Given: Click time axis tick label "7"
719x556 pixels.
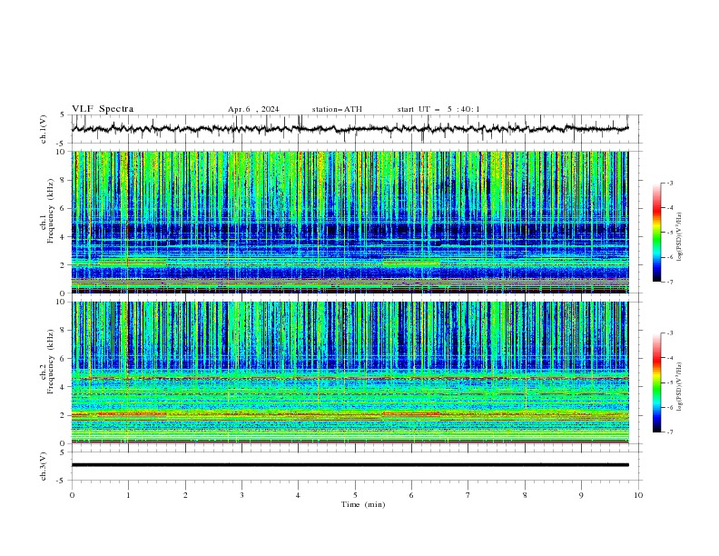Looking at the screenshot, I should click(468, 495).
